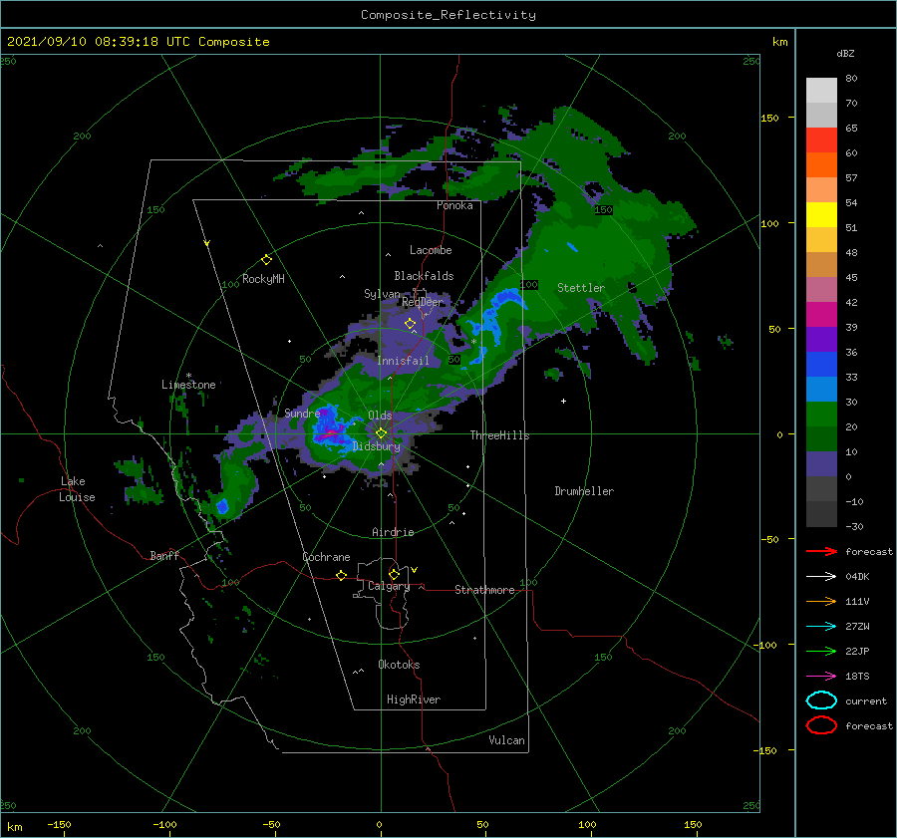This screenshot has width=897, height=838.
Task: Click the dark blue 36 dBZ swatch
Action: coord(821,364)
